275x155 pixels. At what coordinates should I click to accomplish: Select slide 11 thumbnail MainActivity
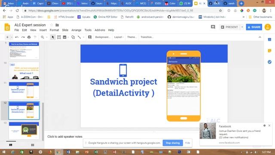coord(24,90)
